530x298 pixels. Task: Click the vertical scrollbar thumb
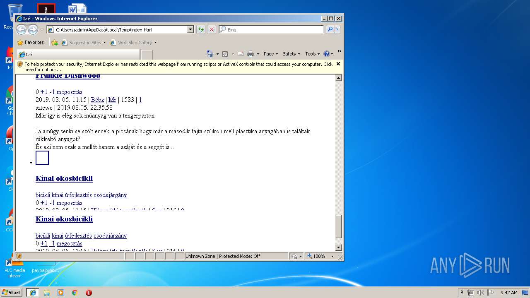(339, 226)
